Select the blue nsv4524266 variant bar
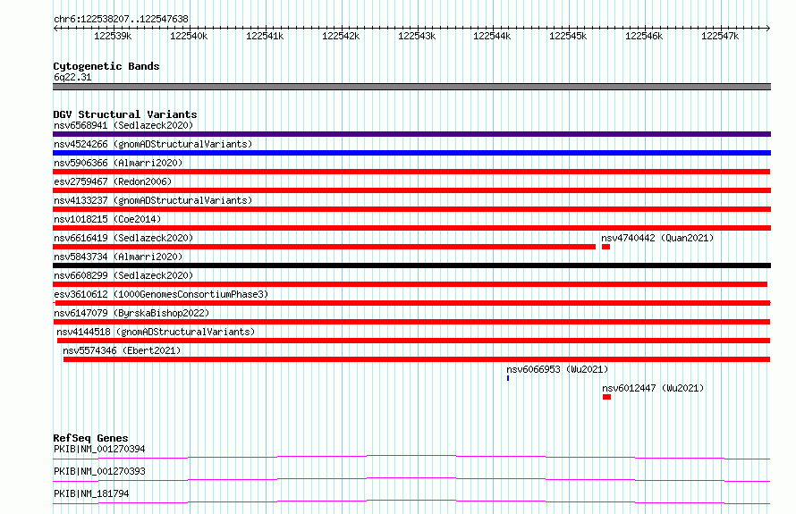This screenshot has width=796, height=514. pyautogui.click(x=411, y=153)
